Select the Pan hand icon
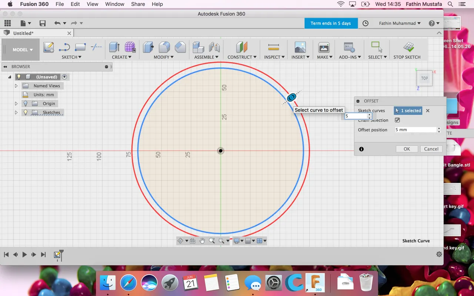 [202, 241]
